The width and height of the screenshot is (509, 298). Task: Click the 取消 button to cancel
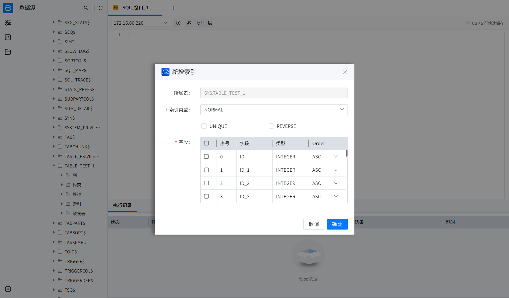(x=313, y=224)
